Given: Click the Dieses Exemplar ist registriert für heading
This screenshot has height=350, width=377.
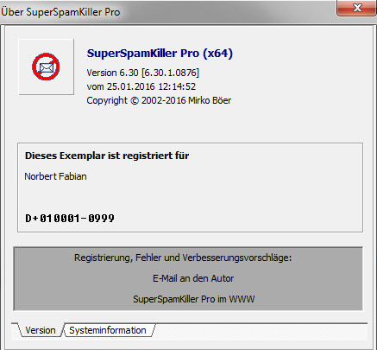Looking at the screenshot, I should (107, 156).
